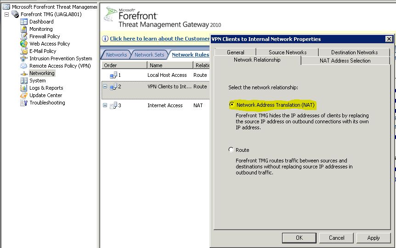
Task: Click the E-Mail Policy envelope icon
Action: (24, 51)
